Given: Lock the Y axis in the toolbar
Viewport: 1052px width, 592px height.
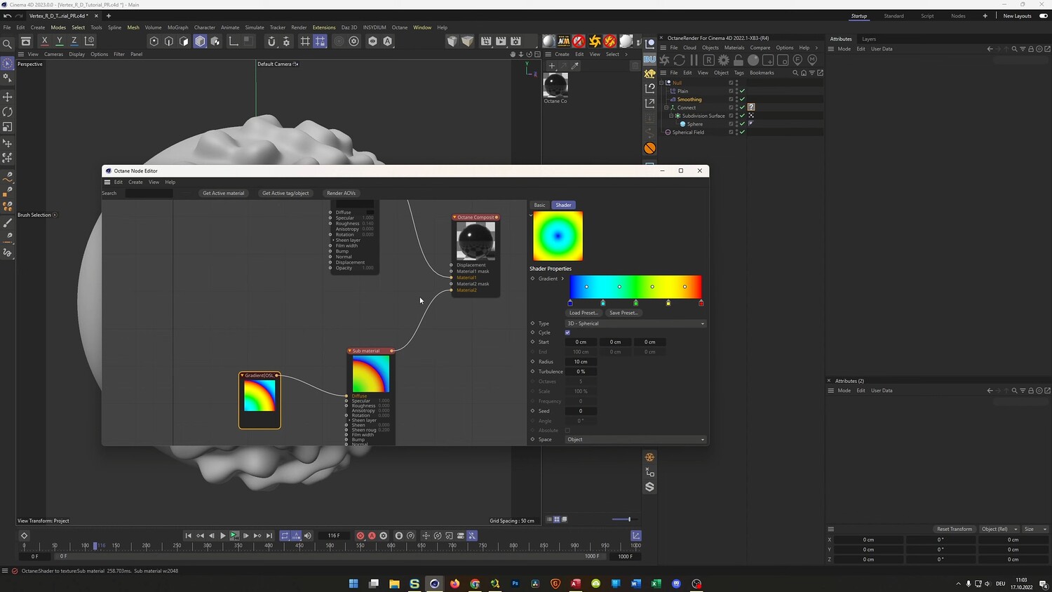Looking at the screenshot, I should pos(60,41).
